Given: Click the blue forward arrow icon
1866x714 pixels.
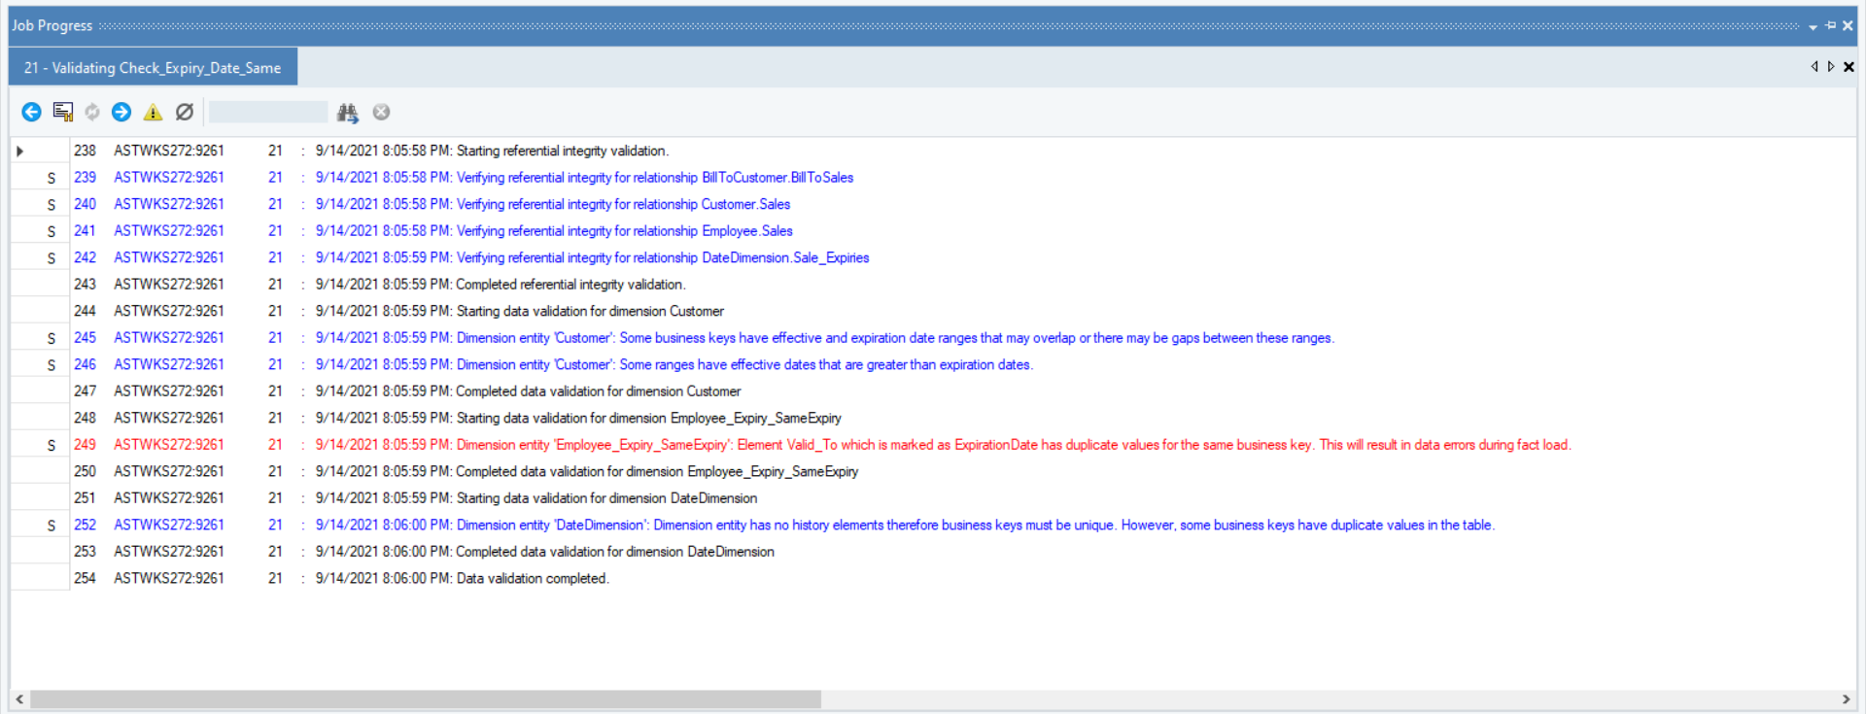Looking at the screenshot, I should click(x=121, y=112).
